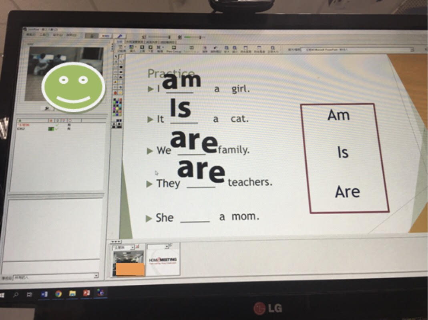Select the first participant in the attendee list
Screen dimensions: 428x320
(x=24, y=125)
